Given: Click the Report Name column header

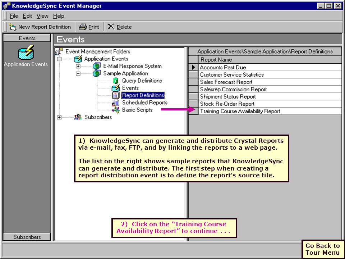Looking at the screenshot, I should coord(270,60).
